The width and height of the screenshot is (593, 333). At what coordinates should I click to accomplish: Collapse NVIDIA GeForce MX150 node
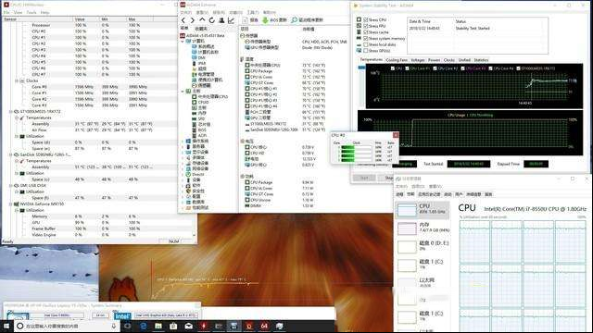tap(10, 203)
